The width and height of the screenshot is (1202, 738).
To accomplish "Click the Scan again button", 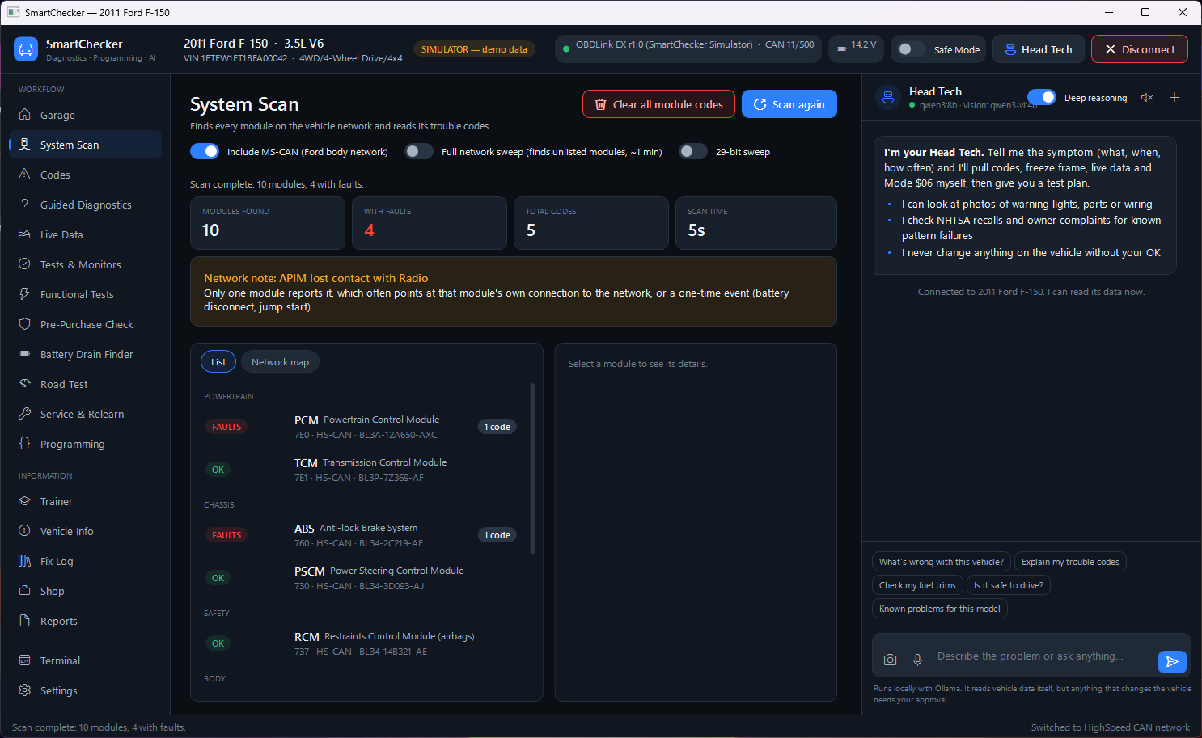I will point(789,104).
